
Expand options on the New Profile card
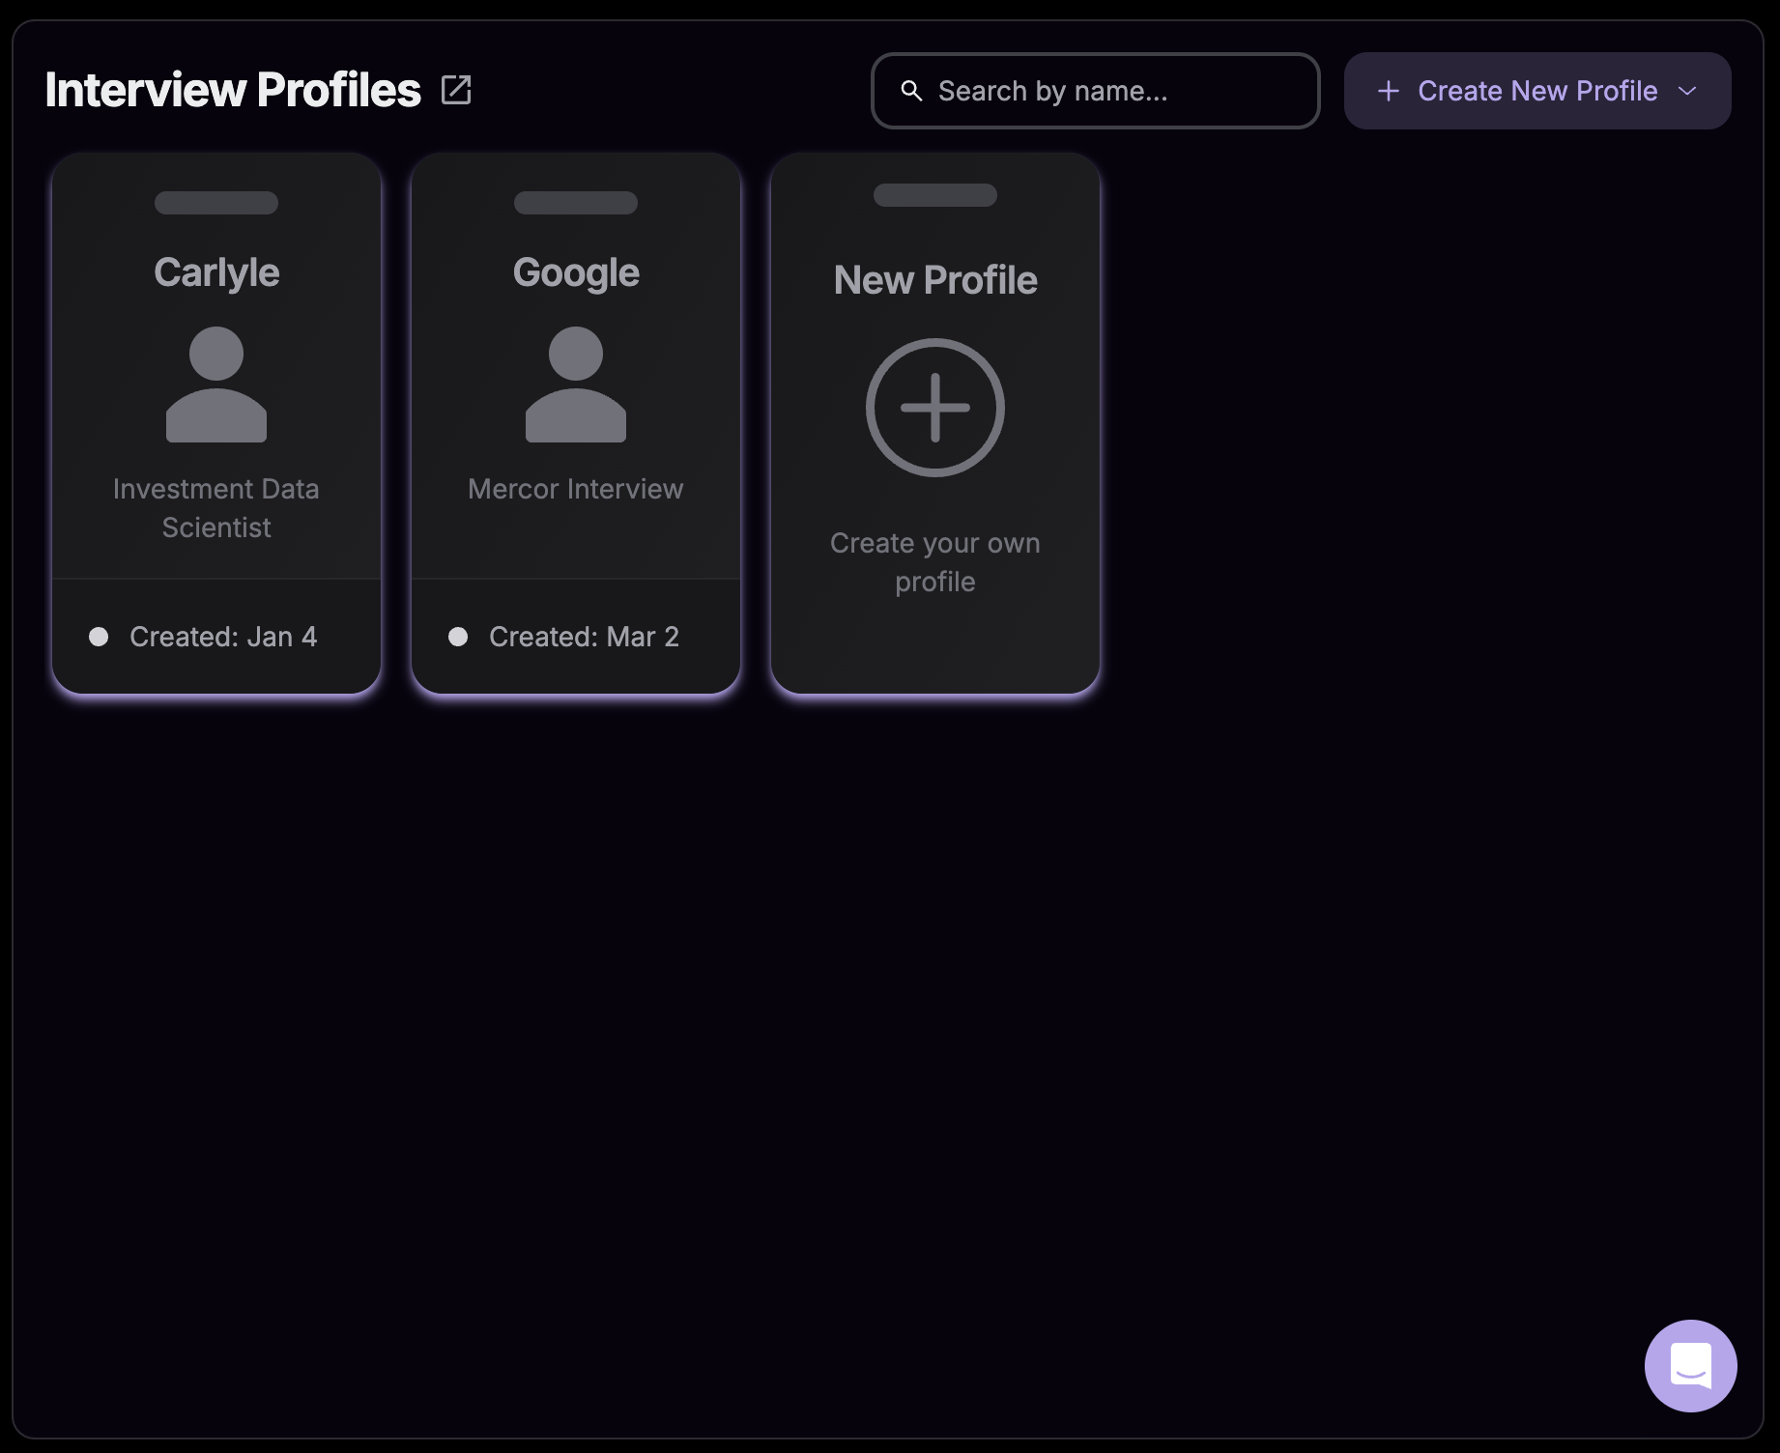933,195
